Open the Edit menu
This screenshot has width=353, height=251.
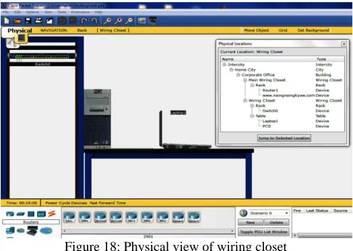[x=18, y=12]
